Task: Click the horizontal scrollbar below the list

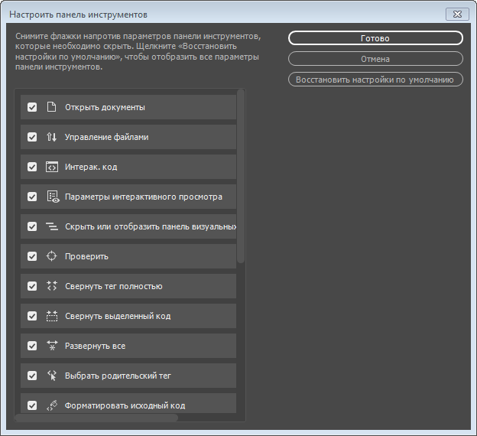Action: 97,418
